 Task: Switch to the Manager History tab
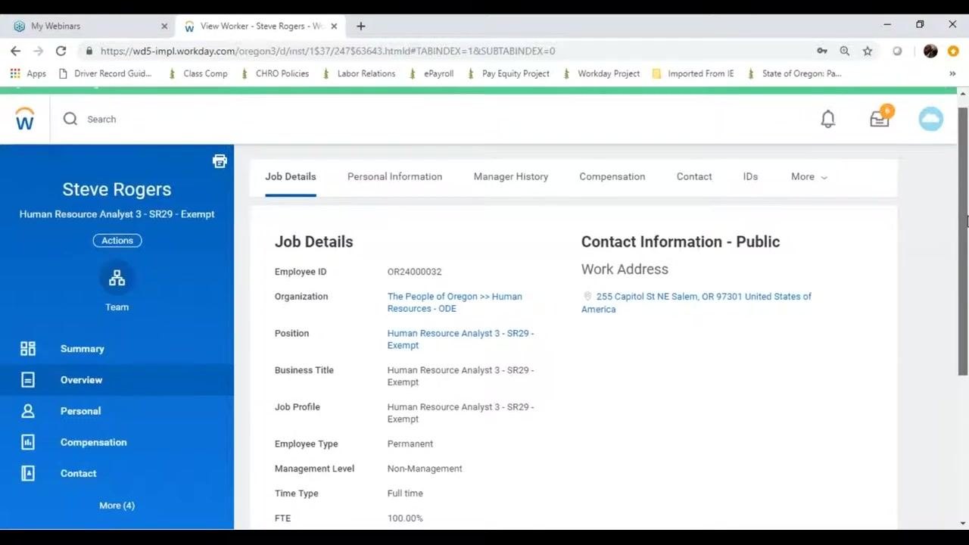point(511,176)
